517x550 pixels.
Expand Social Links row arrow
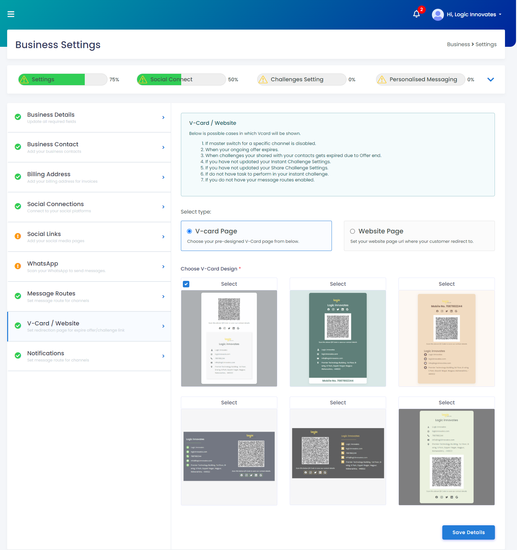[x=163, y=237]
